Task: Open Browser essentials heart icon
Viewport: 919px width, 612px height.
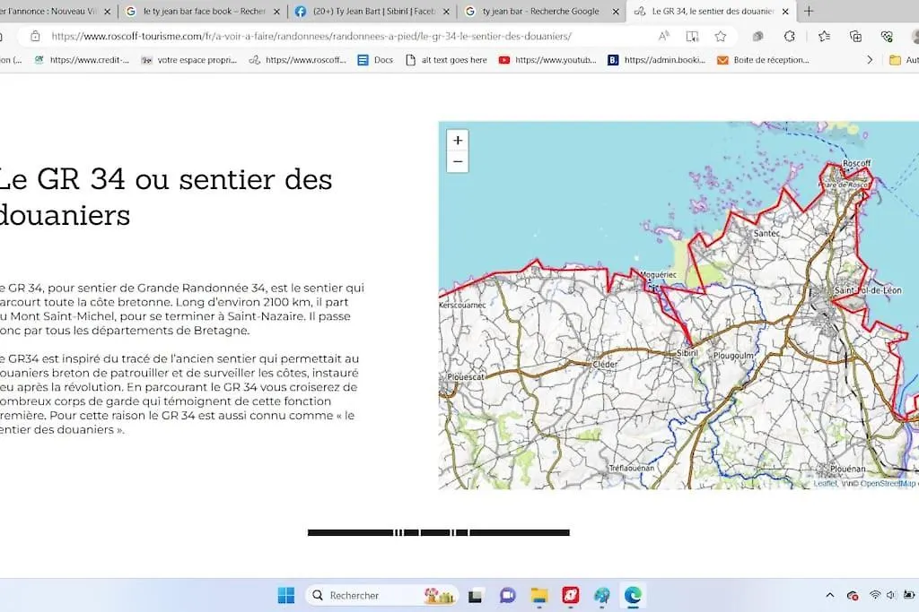Action: (887, 36)
